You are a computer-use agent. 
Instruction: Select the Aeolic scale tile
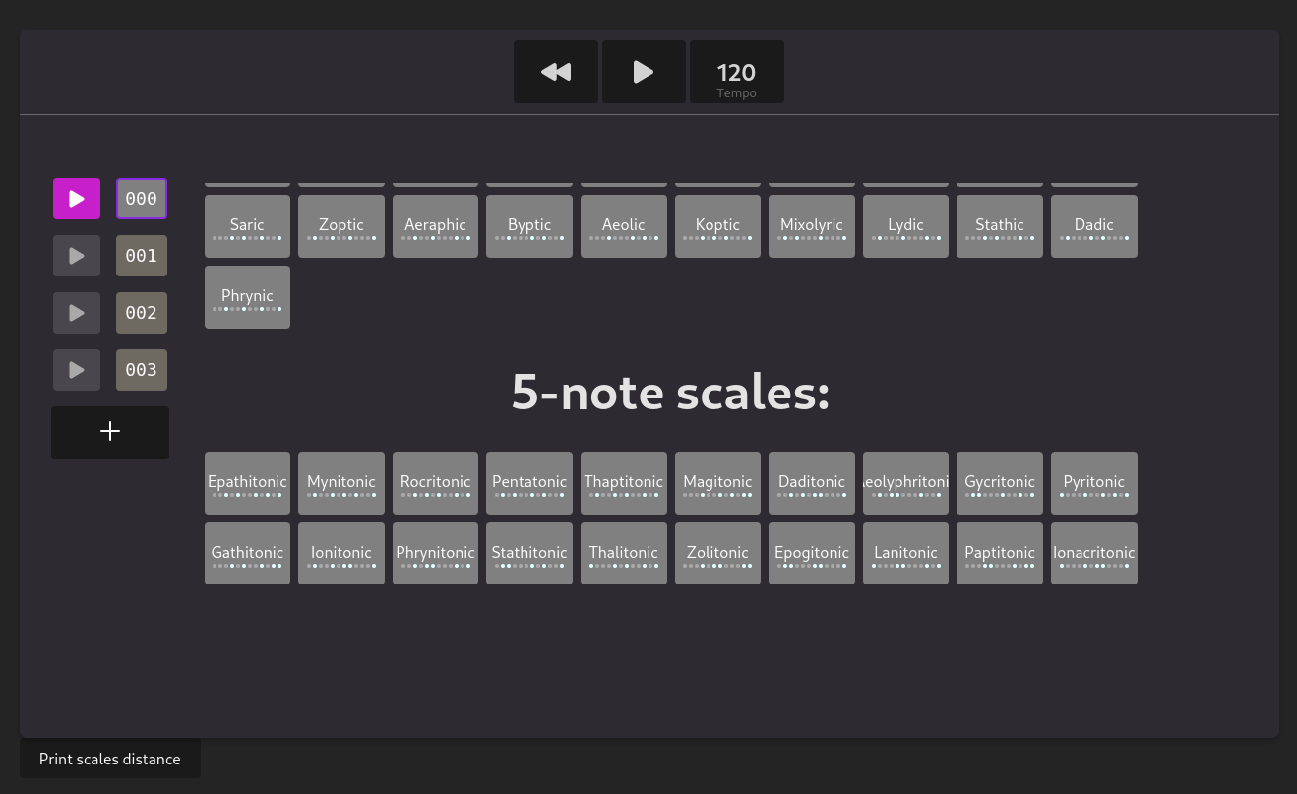click(623, 226)
